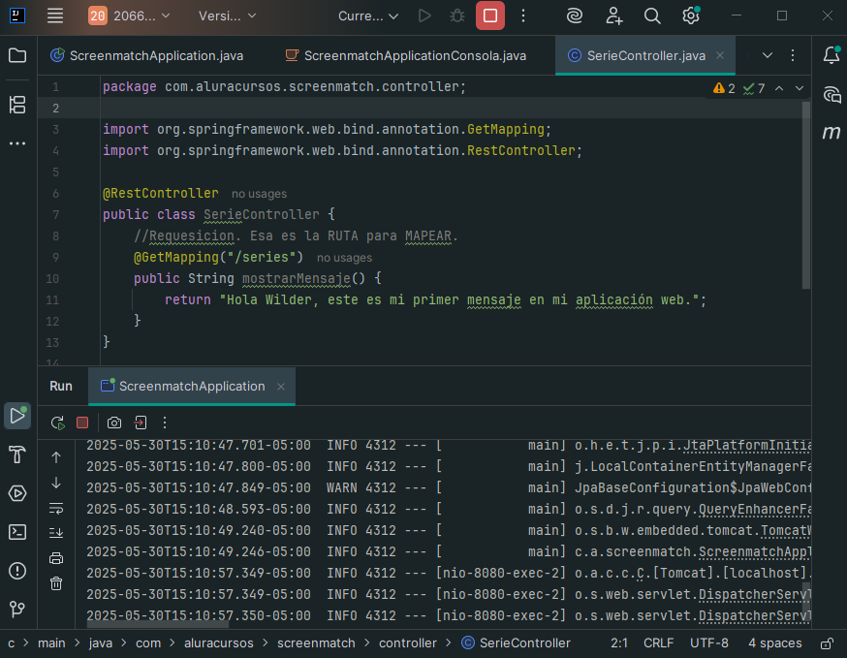847x658 pixels.
Task: Open the Structure tool window
Action: click(x=17, y=105)
